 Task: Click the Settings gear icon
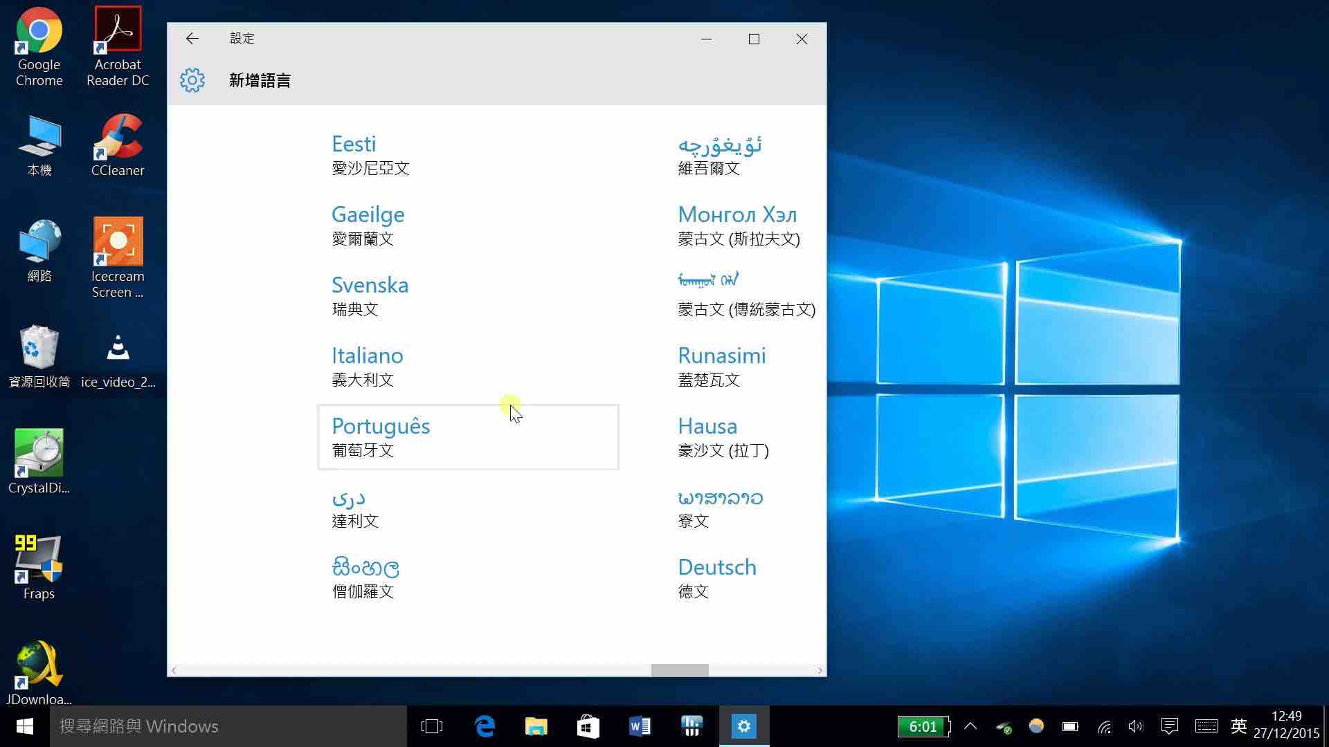click(192, 80)
